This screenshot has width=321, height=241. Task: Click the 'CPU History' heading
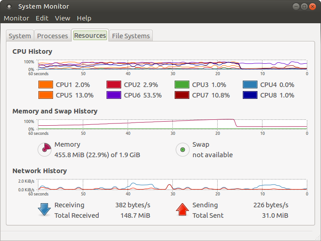[x=32, y=51]
